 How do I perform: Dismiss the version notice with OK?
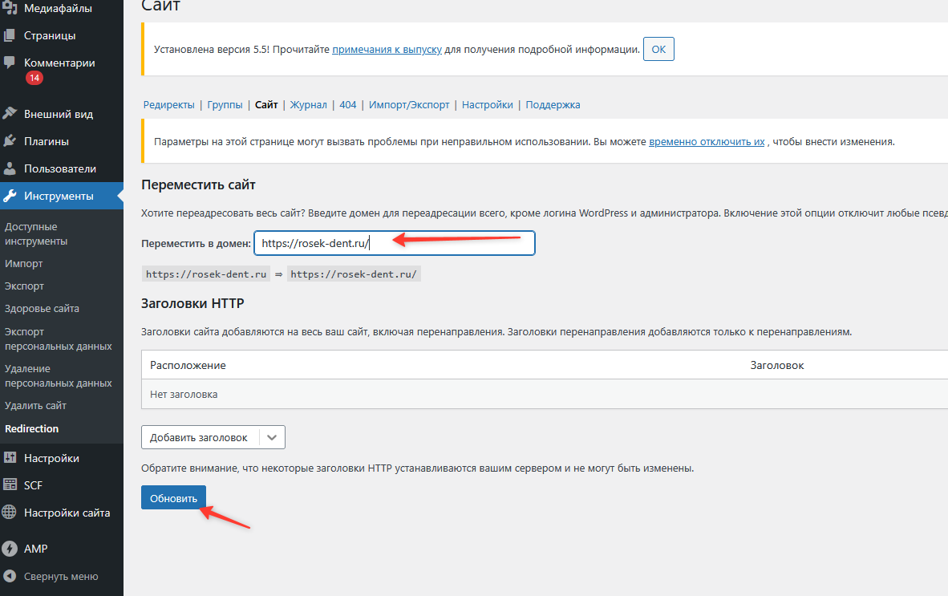coord(658,49)
